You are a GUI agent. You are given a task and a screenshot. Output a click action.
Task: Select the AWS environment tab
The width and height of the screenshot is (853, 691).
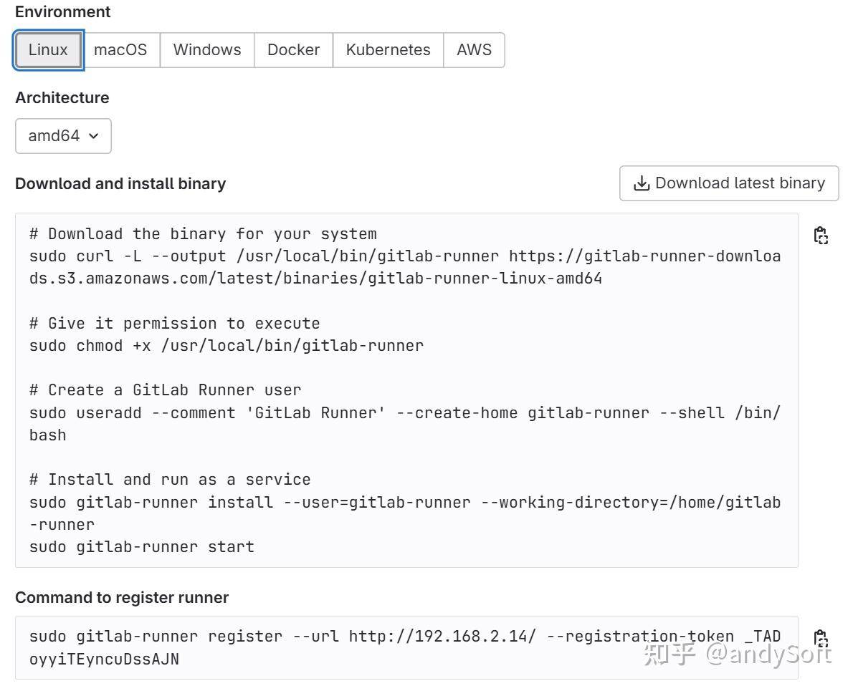point(474,50)
